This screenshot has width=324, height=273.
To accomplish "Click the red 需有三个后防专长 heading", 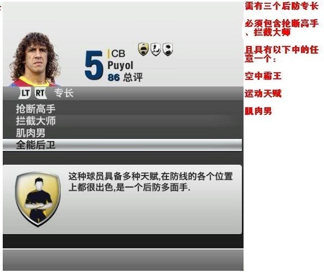I will (x=281, y=6).
